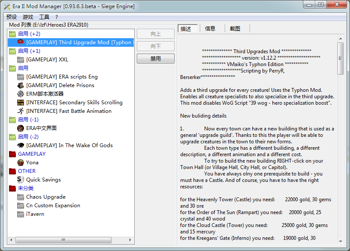This screenshot has width=350, height=251.
Task: Click the 向下 move down button
Action: [x=156, y=46]
